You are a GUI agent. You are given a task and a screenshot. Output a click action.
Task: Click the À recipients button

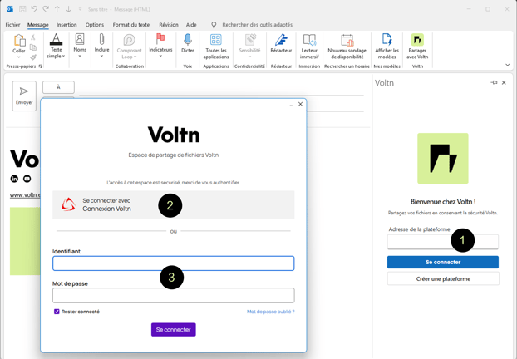[x=58, y=87]
